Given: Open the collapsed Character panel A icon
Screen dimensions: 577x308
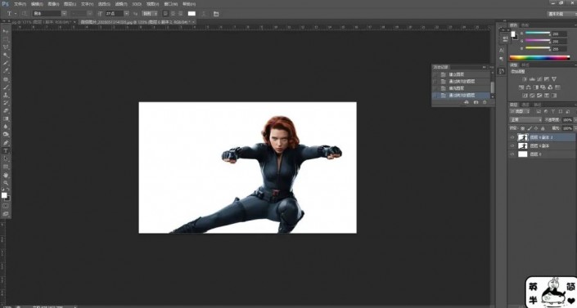Looking at the screenshot, I should point(502,51).
